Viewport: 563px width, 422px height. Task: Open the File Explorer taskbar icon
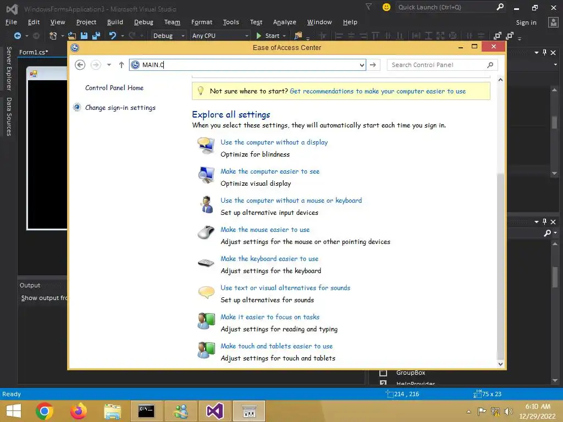pyautogui.click(x=113, y=411)
